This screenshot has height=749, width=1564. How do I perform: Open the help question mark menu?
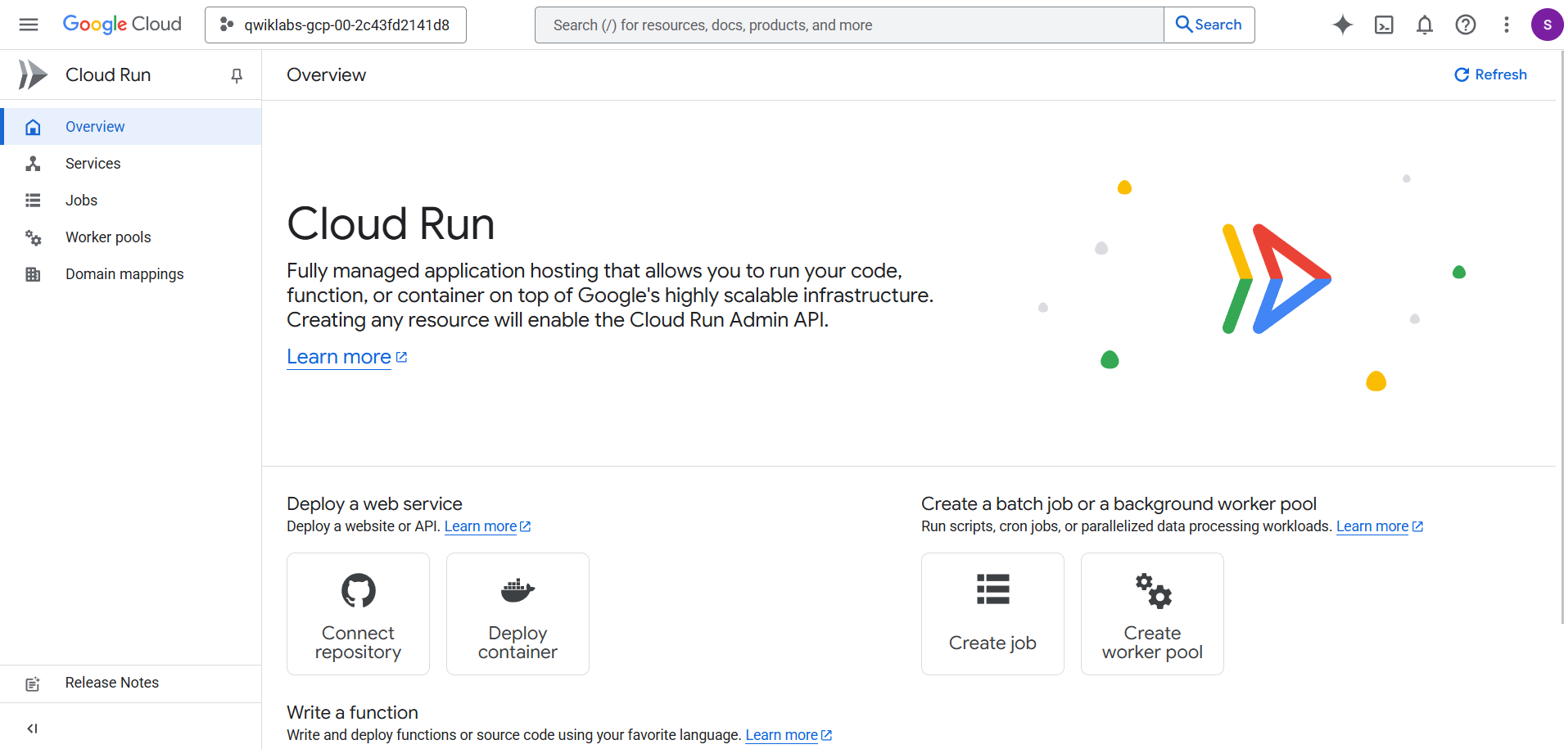[x=1465, y=25]
